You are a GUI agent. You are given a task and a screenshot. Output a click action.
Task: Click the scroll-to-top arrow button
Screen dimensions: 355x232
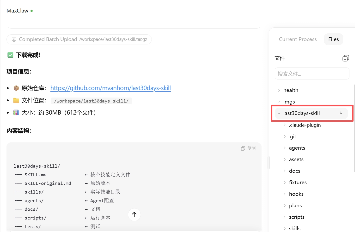[x=134, y=215]
